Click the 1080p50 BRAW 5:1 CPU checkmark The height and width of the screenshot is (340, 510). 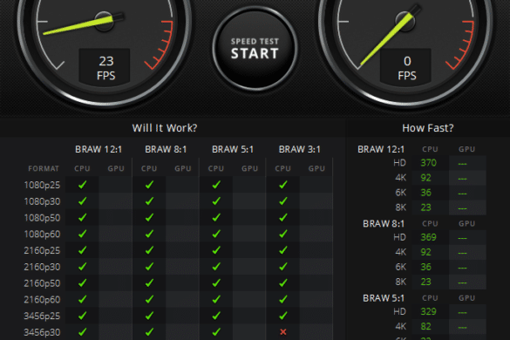pos(216,217)
